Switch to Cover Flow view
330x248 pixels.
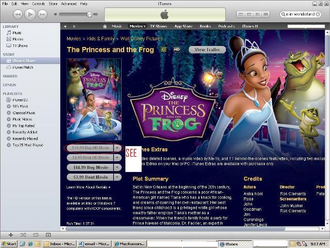(x=266, y=14)
